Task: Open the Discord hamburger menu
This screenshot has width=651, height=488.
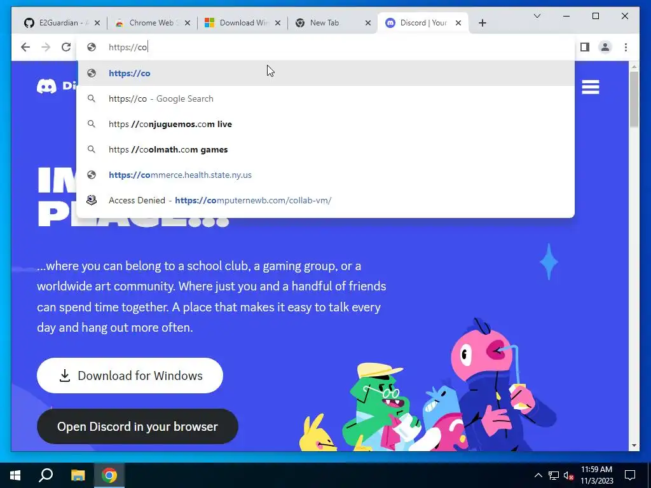Action: 591,87
